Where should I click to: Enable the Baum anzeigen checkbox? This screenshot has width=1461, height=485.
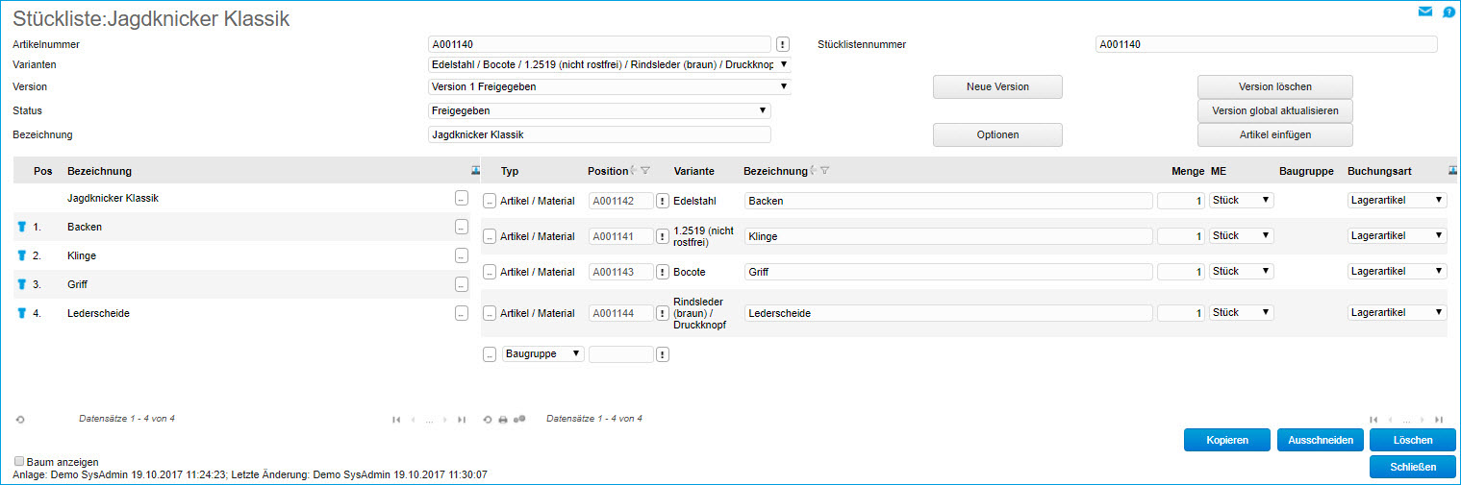20,462
